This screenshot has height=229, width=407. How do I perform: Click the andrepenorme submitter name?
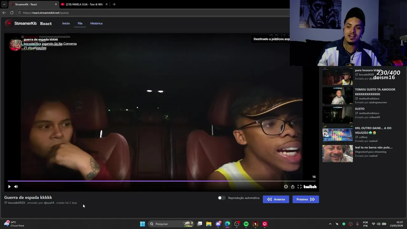coord(378,102)
